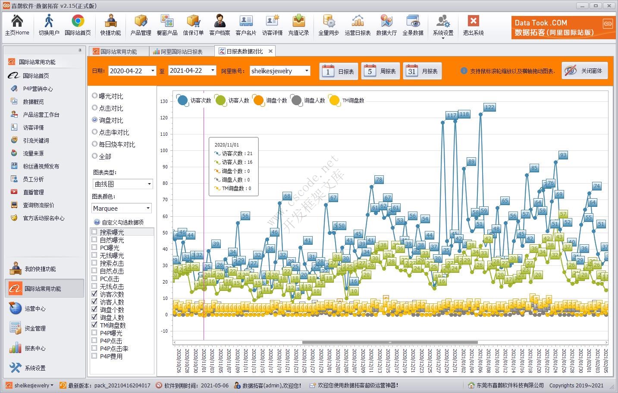Viewport: 618px width, 393px height.
Task: Click the 月报表 button
Action: [x=423, y=71]
